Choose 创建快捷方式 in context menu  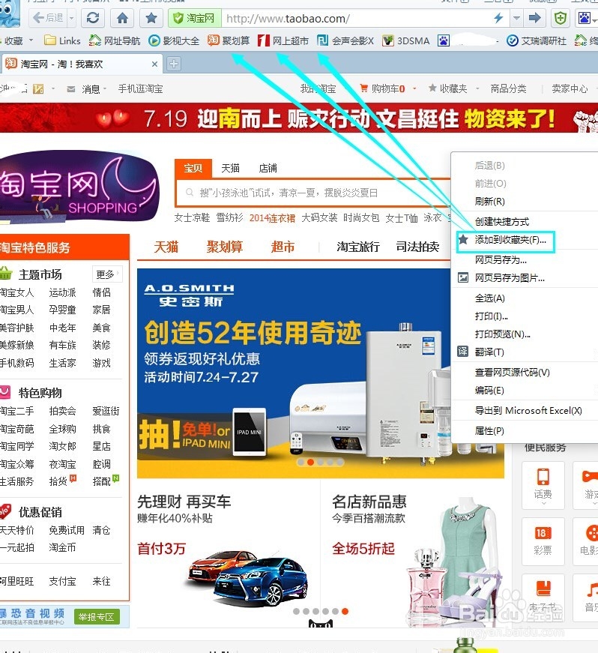502,222
